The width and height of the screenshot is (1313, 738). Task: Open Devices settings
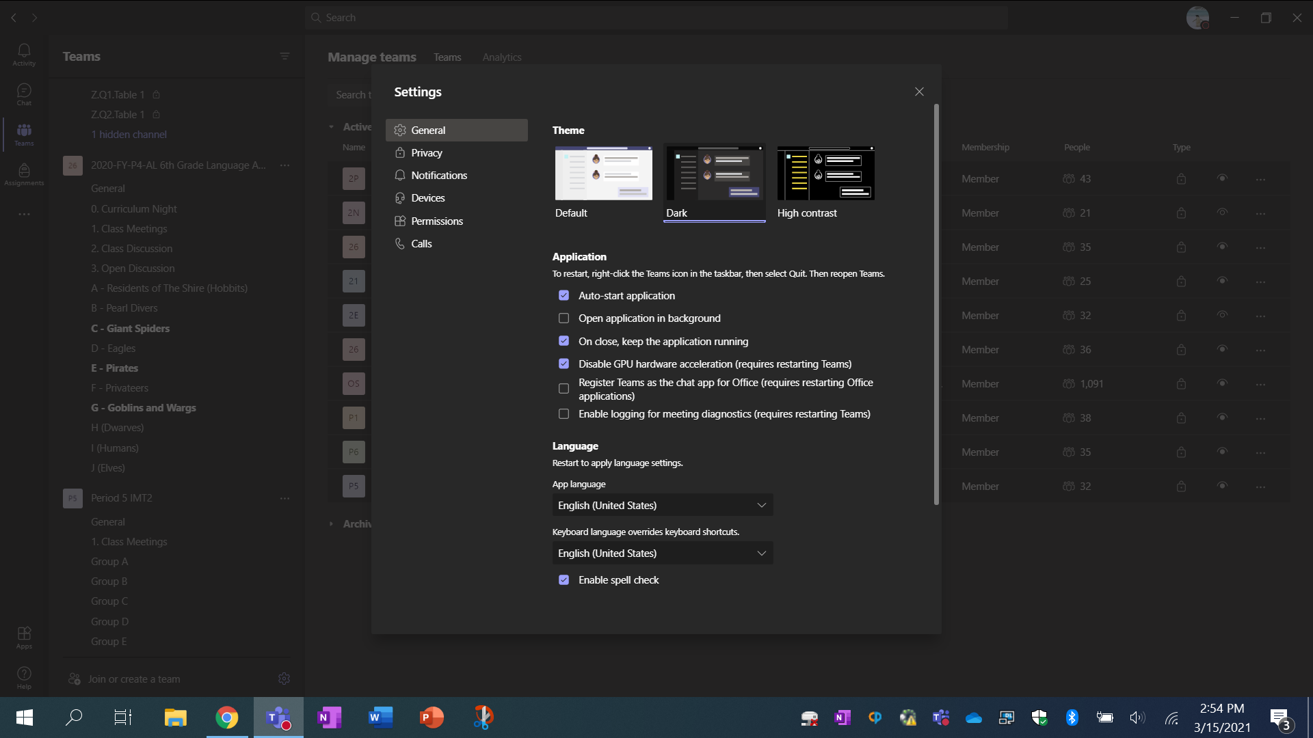click(457, 198)
